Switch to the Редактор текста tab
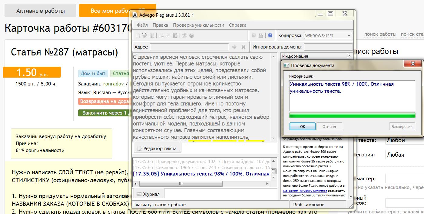Image resolution: width=424 pixels, height=214 pixels. click(x=157, y=148)
